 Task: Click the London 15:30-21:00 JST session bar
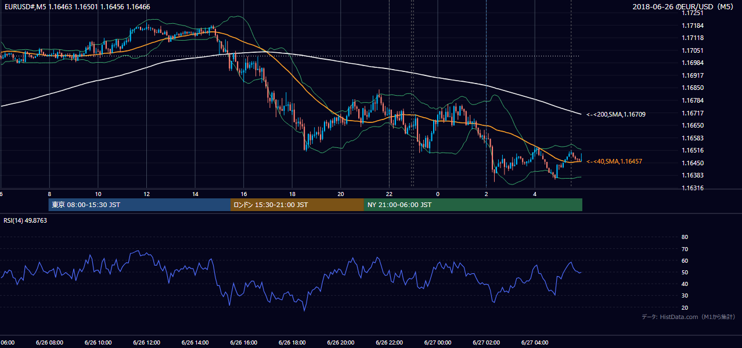297,205
